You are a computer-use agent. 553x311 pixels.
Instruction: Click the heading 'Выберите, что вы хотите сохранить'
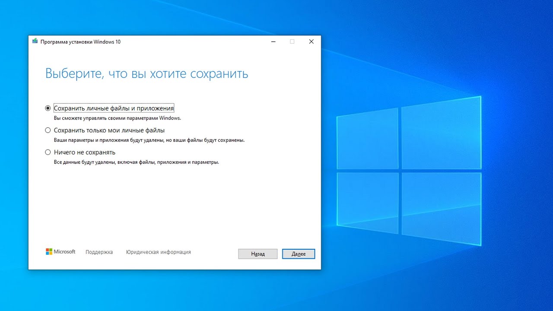tap(146, 73)
